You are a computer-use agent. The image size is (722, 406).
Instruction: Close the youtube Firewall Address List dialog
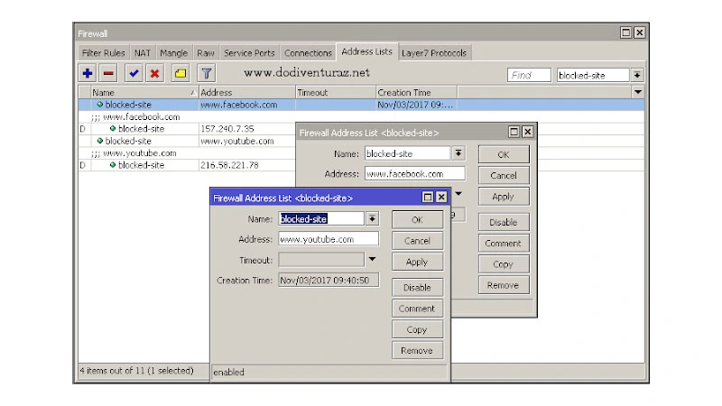coord(441,197)
